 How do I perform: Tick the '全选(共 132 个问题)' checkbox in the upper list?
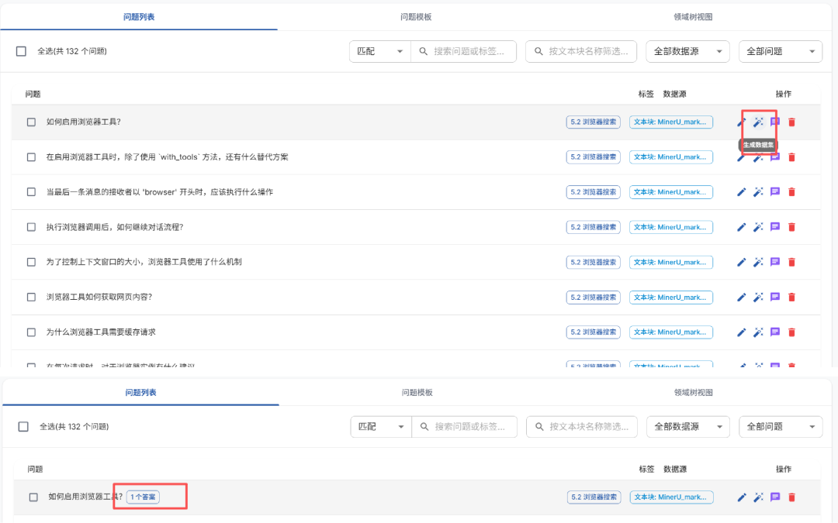coord(22,51)
